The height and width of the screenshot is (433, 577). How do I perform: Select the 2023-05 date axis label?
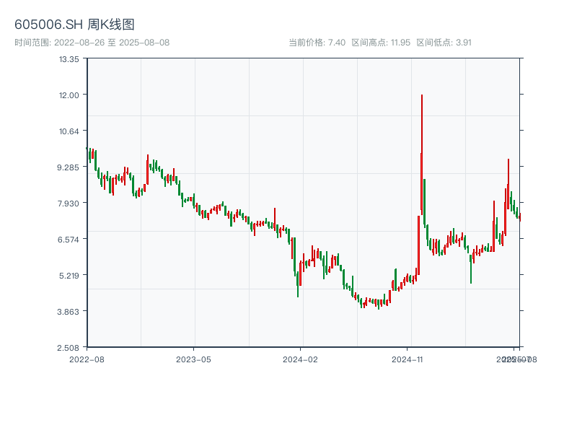click(x=193, y=359)
